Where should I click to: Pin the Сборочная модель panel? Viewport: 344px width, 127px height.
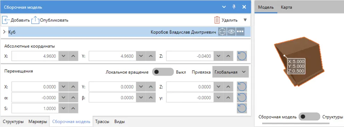(234, 7)
